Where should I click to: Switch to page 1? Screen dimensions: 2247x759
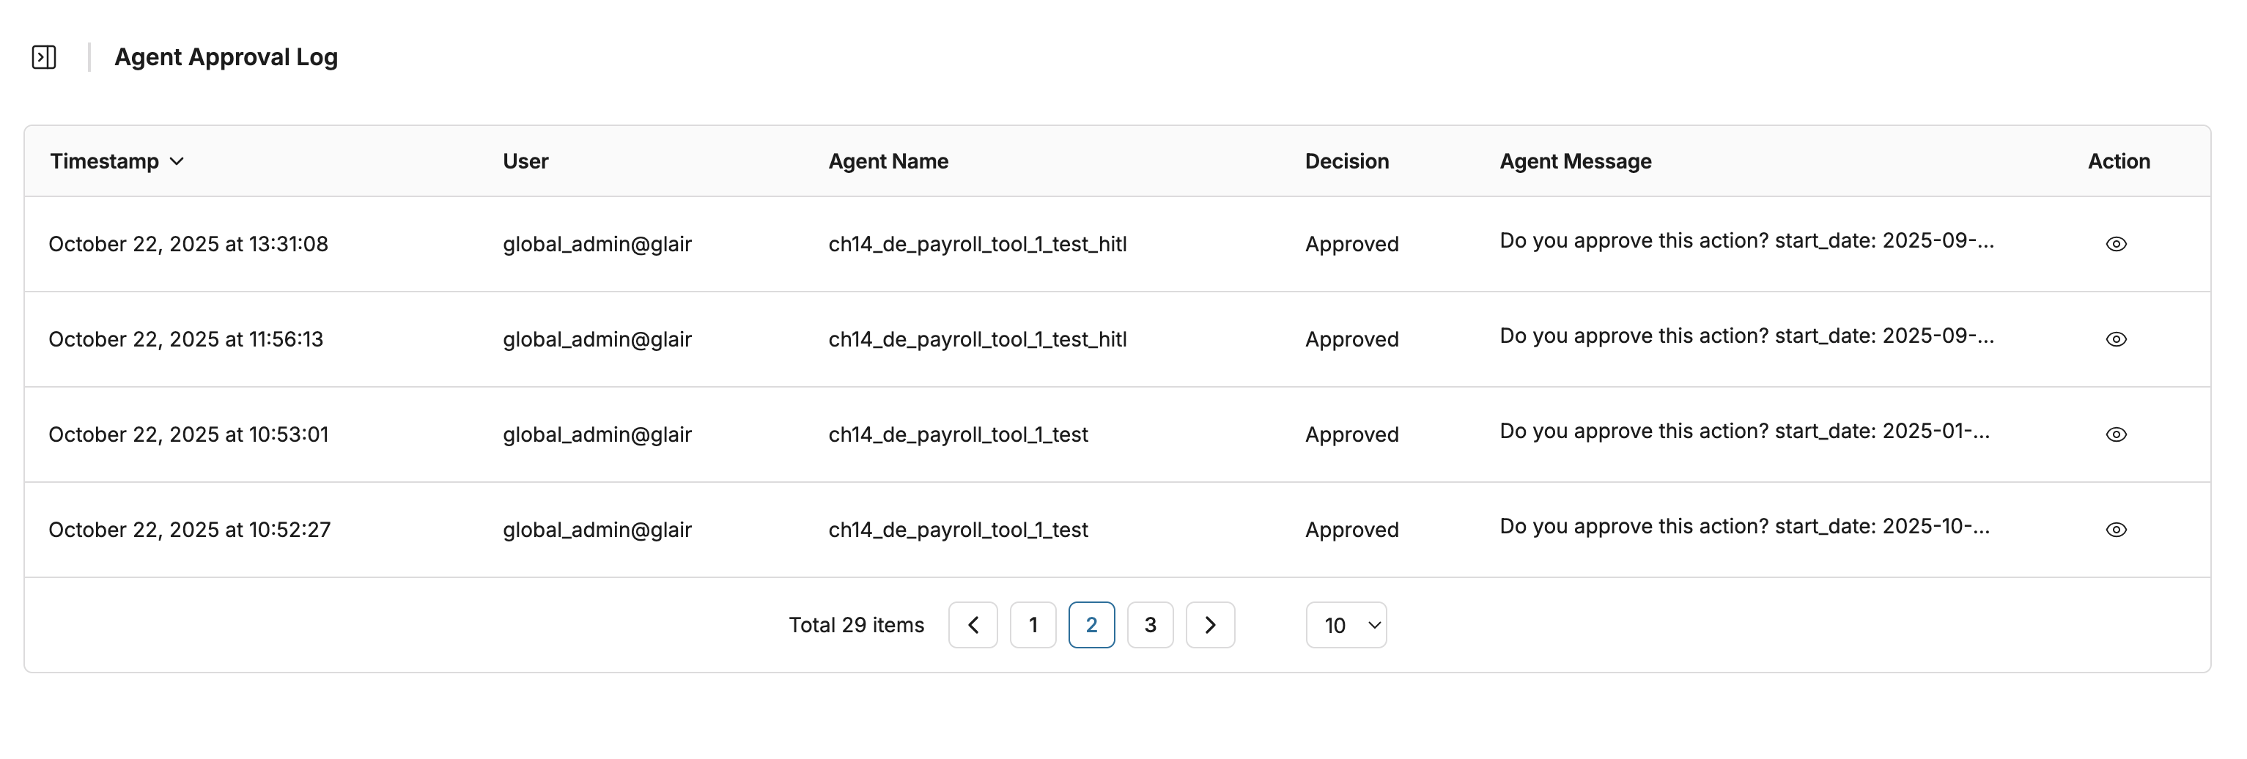(x=1033, y=625)
